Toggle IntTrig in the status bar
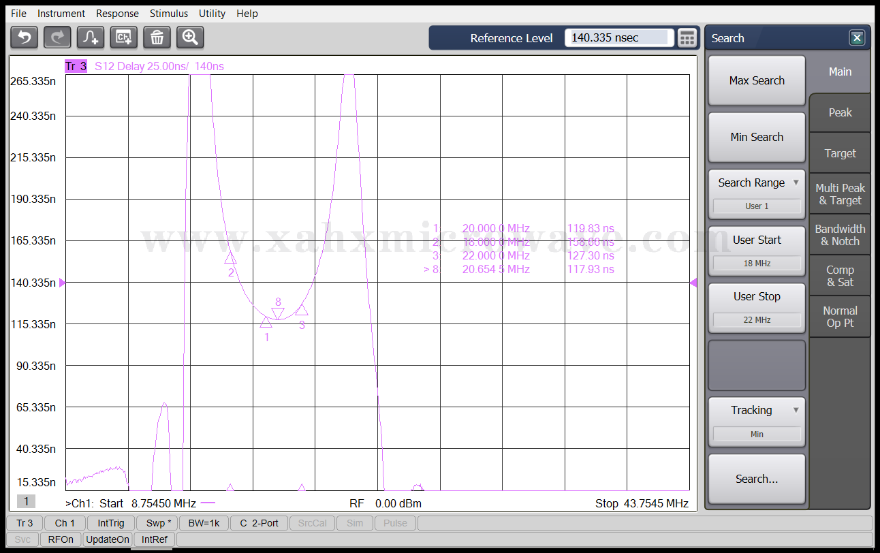The height and width of the screenshot is (553, 880). coord(111,523)
